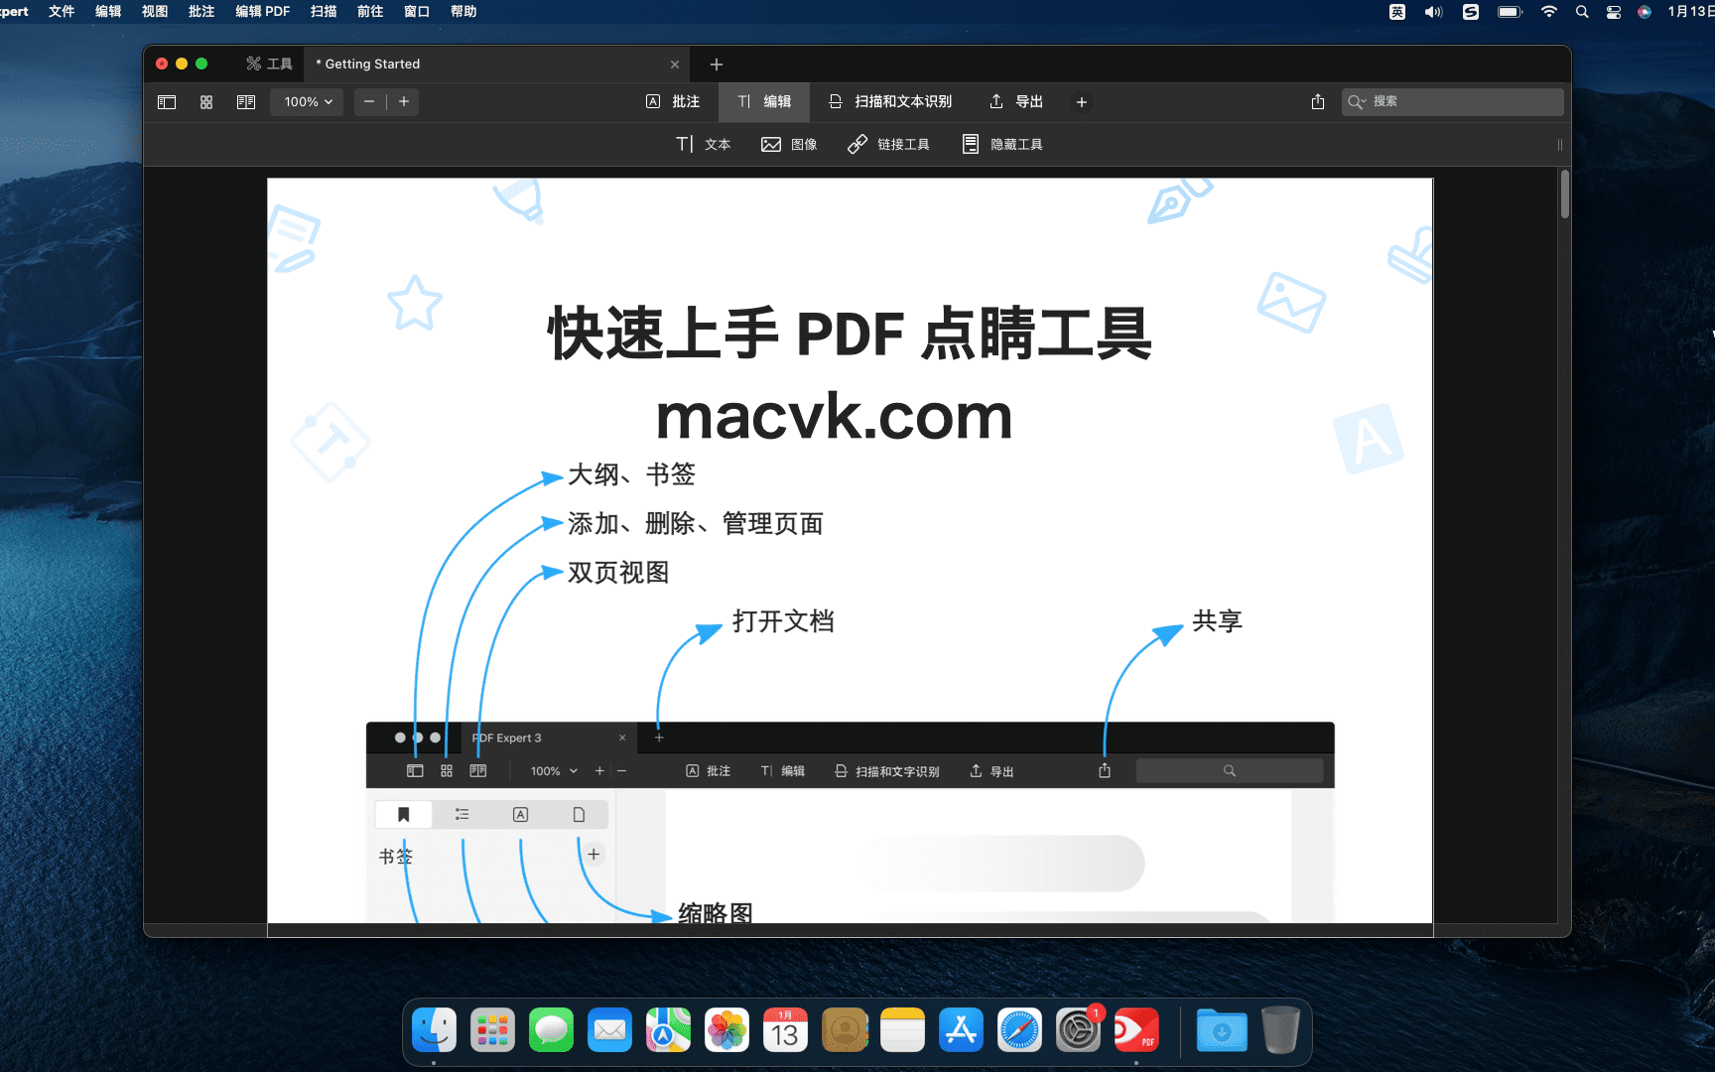Switch to the 批注 annotate mode

673,102
